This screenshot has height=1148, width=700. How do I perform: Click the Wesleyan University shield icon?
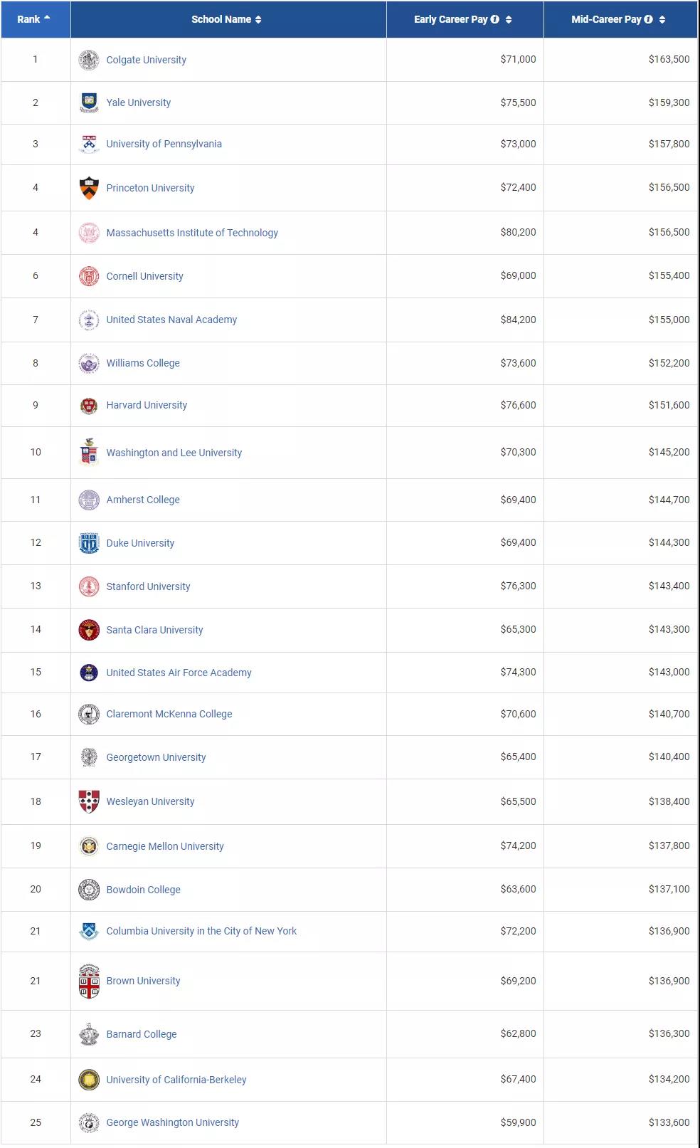pyautogui.click(x=89, y=801)
